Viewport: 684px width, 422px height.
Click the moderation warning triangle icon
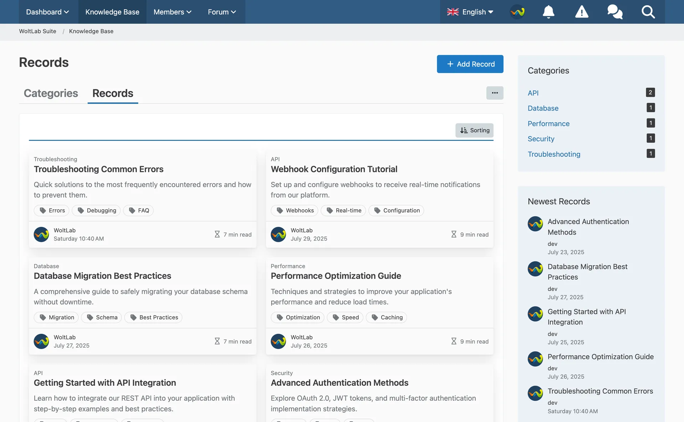pyautogui.click(x=581, y=12)
